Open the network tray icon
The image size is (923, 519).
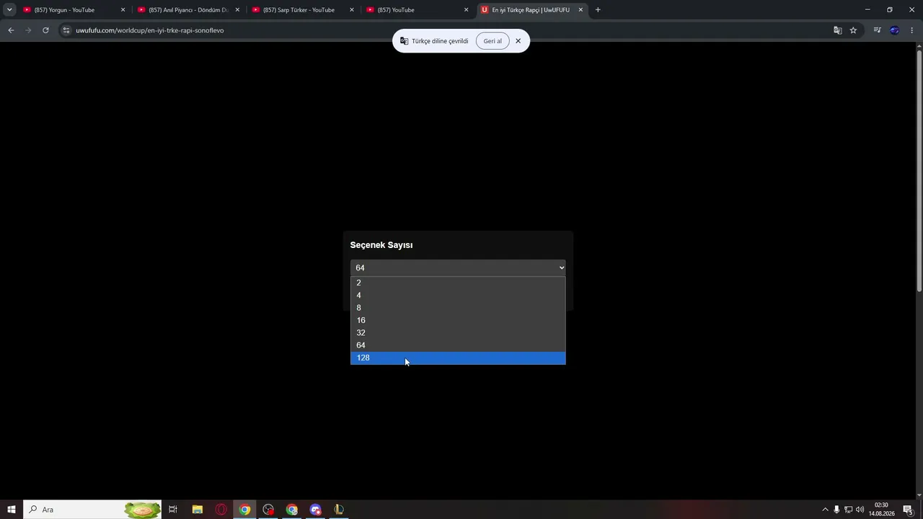(848, 510)
